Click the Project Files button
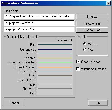Screen dimensions: 112x110 click(x=92, y=30)
